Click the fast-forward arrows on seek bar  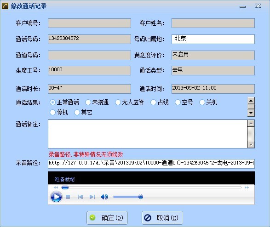[247, 187]
